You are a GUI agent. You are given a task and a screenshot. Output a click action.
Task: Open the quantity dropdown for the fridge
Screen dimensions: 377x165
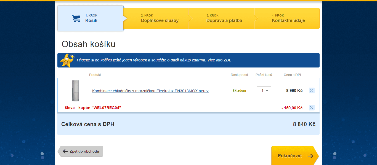[264, 91]
